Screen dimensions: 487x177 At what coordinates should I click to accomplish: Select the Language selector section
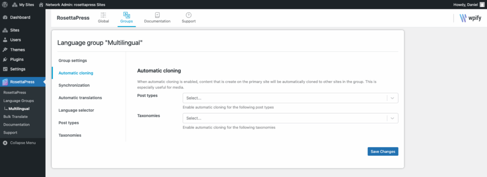[x=76, y=110]
